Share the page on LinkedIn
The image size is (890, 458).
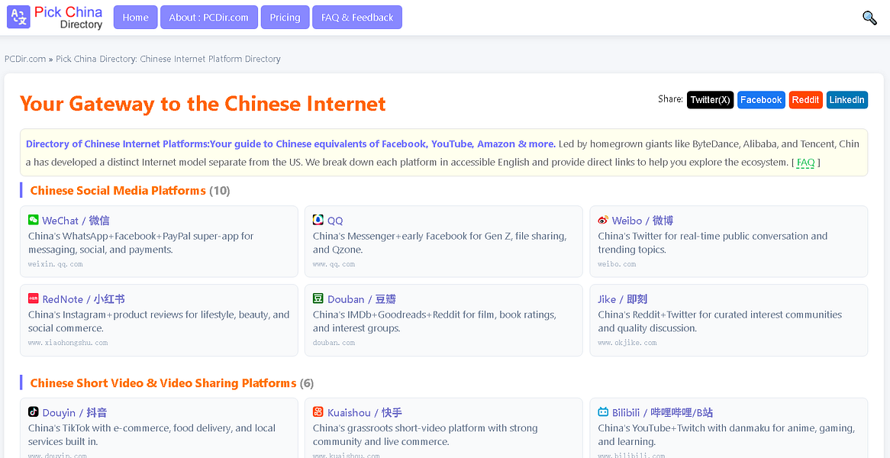[x=846, y=100]
